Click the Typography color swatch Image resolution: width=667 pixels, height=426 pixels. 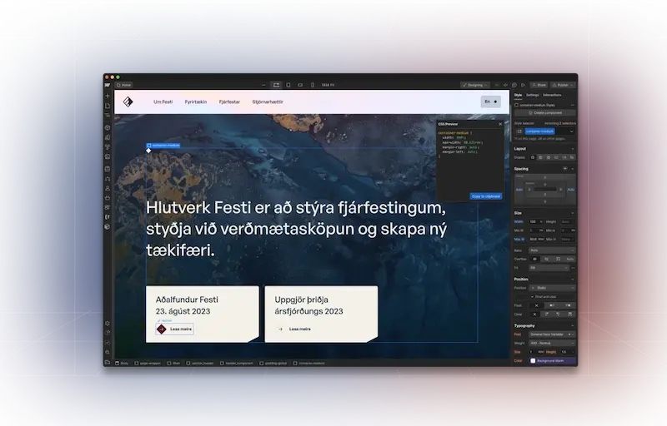point(533,360)
